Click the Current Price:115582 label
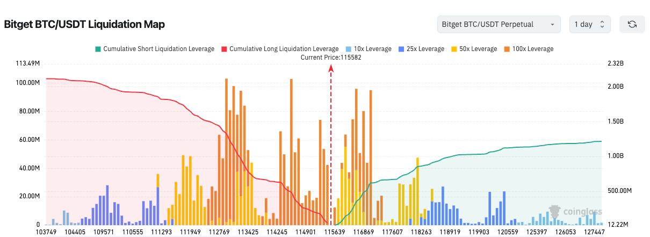Screen dimensions: 650x237 tap(331, 57)
